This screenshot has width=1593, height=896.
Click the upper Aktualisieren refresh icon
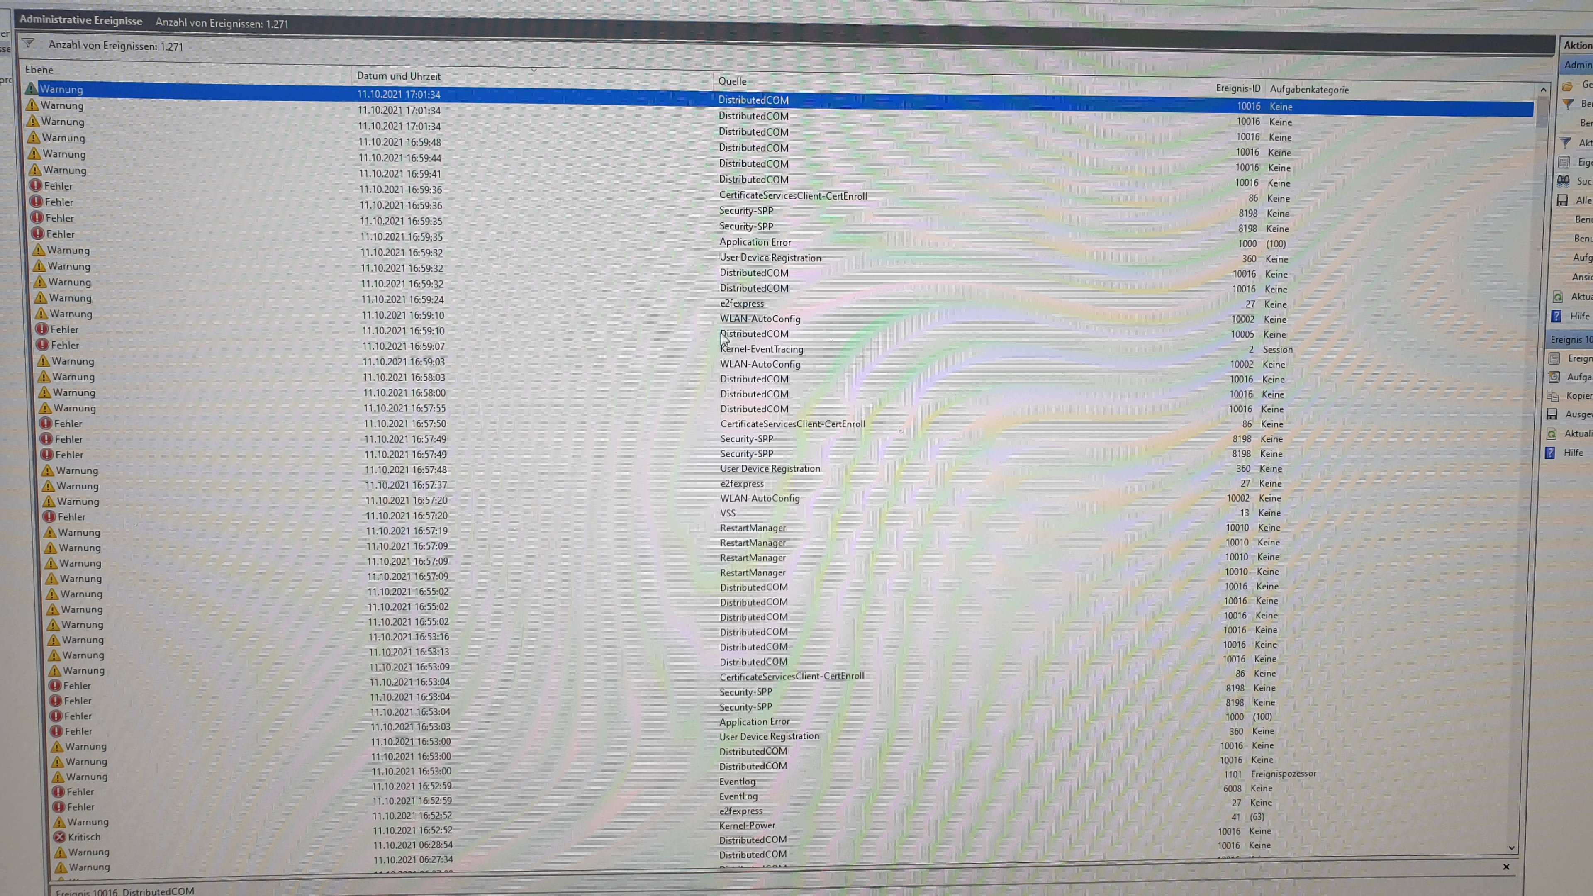point(1558,297)
